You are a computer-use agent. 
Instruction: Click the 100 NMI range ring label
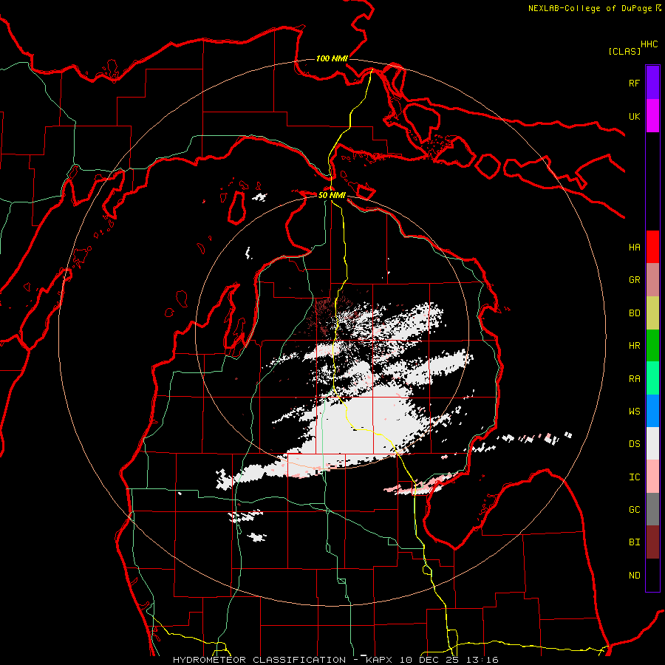click(332, 58)
